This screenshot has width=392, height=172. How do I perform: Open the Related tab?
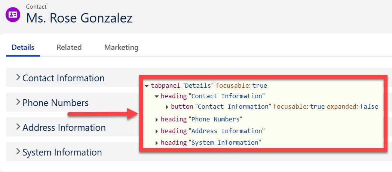point(69,47)
